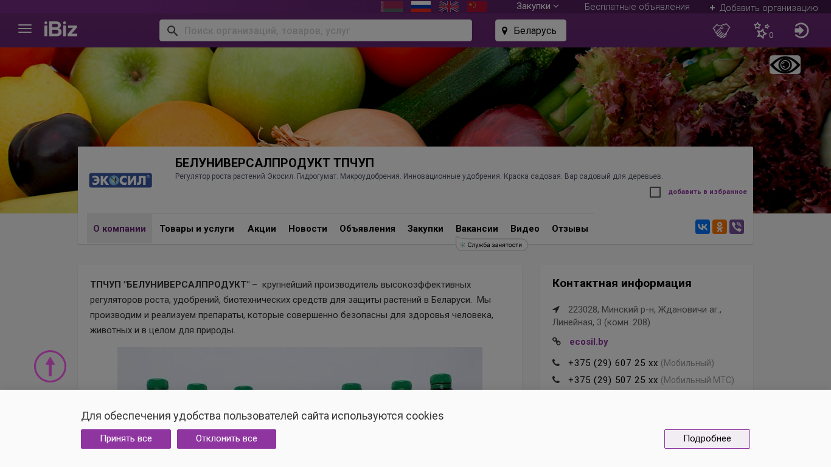This screenshot has height=467, width=831.
Task: Go to the iBiz home logo
Action: pyautogui.click(x=61, y=29)
